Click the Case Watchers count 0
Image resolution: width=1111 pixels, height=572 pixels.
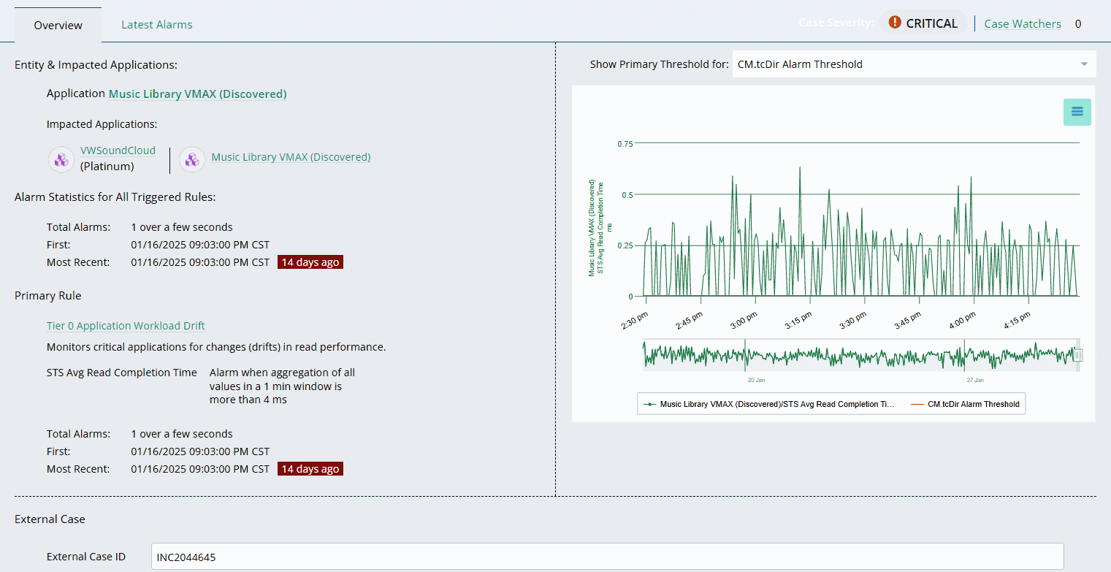1078,24
